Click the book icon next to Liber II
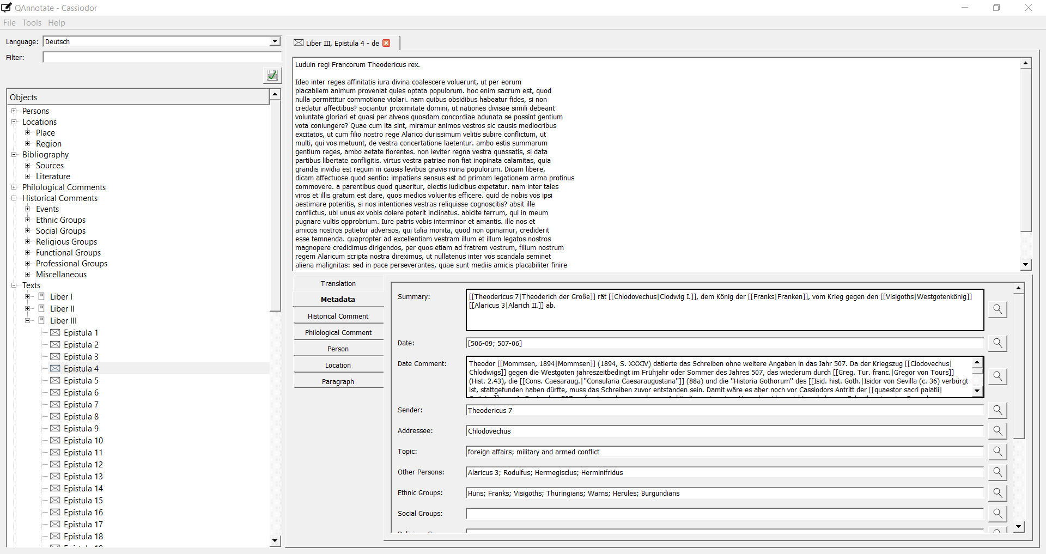 (x=41, y=308)
